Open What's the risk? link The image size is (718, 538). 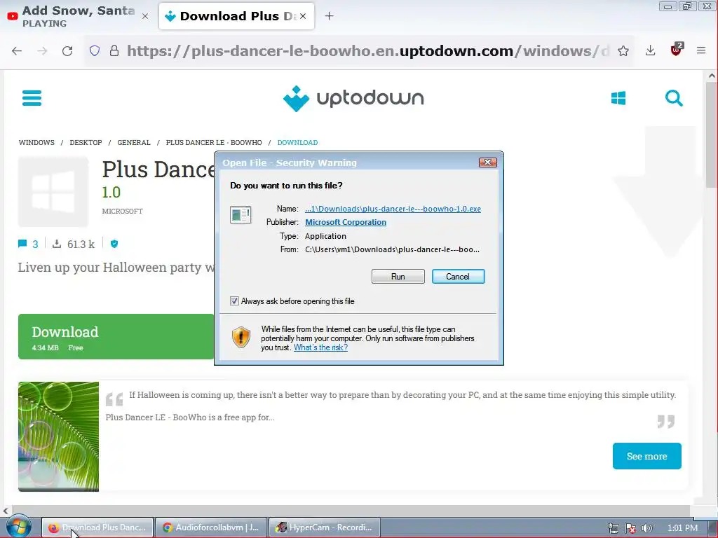pyautogui.click(x=320, y=347)
